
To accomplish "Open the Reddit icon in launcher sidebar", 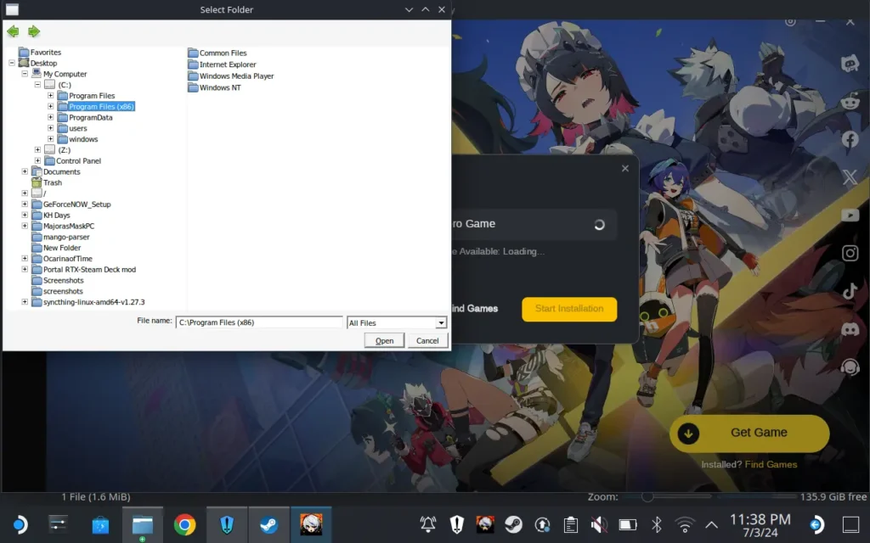I will [x=850, y=102].
